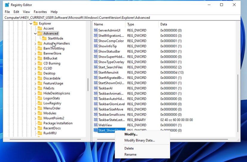Viewport: 247px width, 162px height.
Task: Expand the MountPoints2 key
Action: tap(35, 118)
